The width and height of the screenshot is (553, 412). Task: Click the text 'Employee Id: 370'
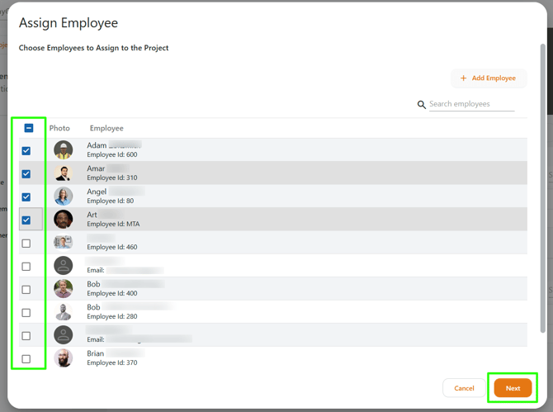pyautogui.click(x=112, y=362)
